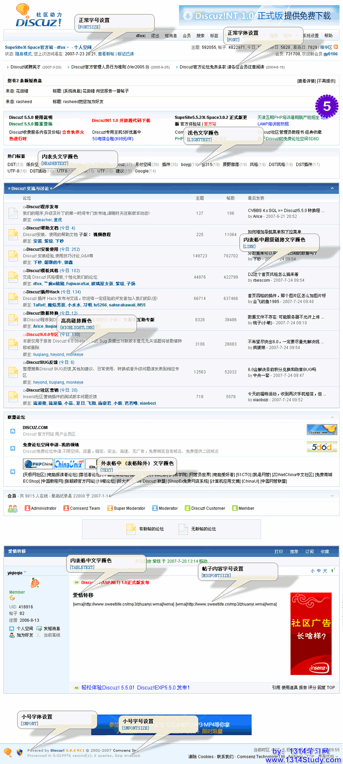This screenshot has width=343, height=764.
Task: Open 搜索 in the top menu
Action: click(x=200, y=36)
